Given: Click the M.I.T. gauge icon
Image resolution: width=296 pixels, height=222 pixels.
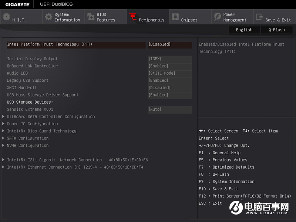Looking at the screenshot, I should [6, 17].
